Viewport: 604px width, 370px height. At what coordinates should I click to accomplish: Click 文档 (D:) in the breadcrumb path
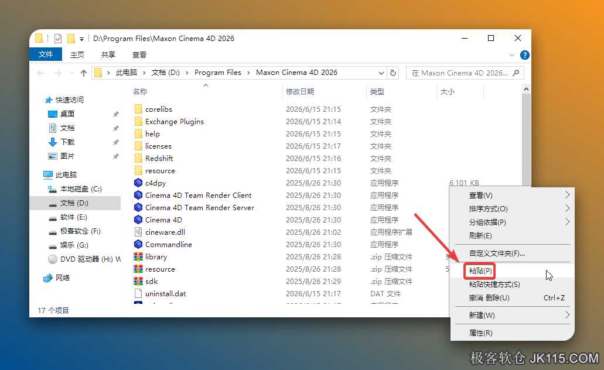pos(166,73)
